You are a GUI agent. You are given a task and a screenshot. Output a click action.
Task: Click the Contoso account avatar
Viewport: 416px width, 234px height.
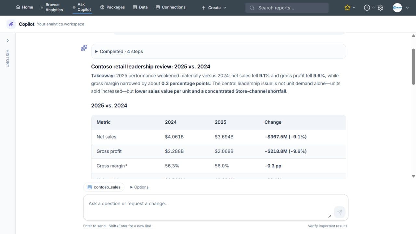click(397, 8)
